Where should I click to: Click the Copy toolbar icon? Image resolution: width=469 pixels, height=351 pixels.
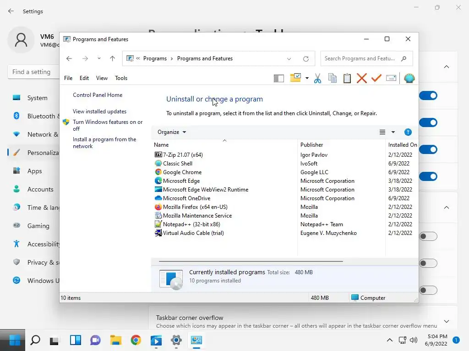(x=333, y=78)
